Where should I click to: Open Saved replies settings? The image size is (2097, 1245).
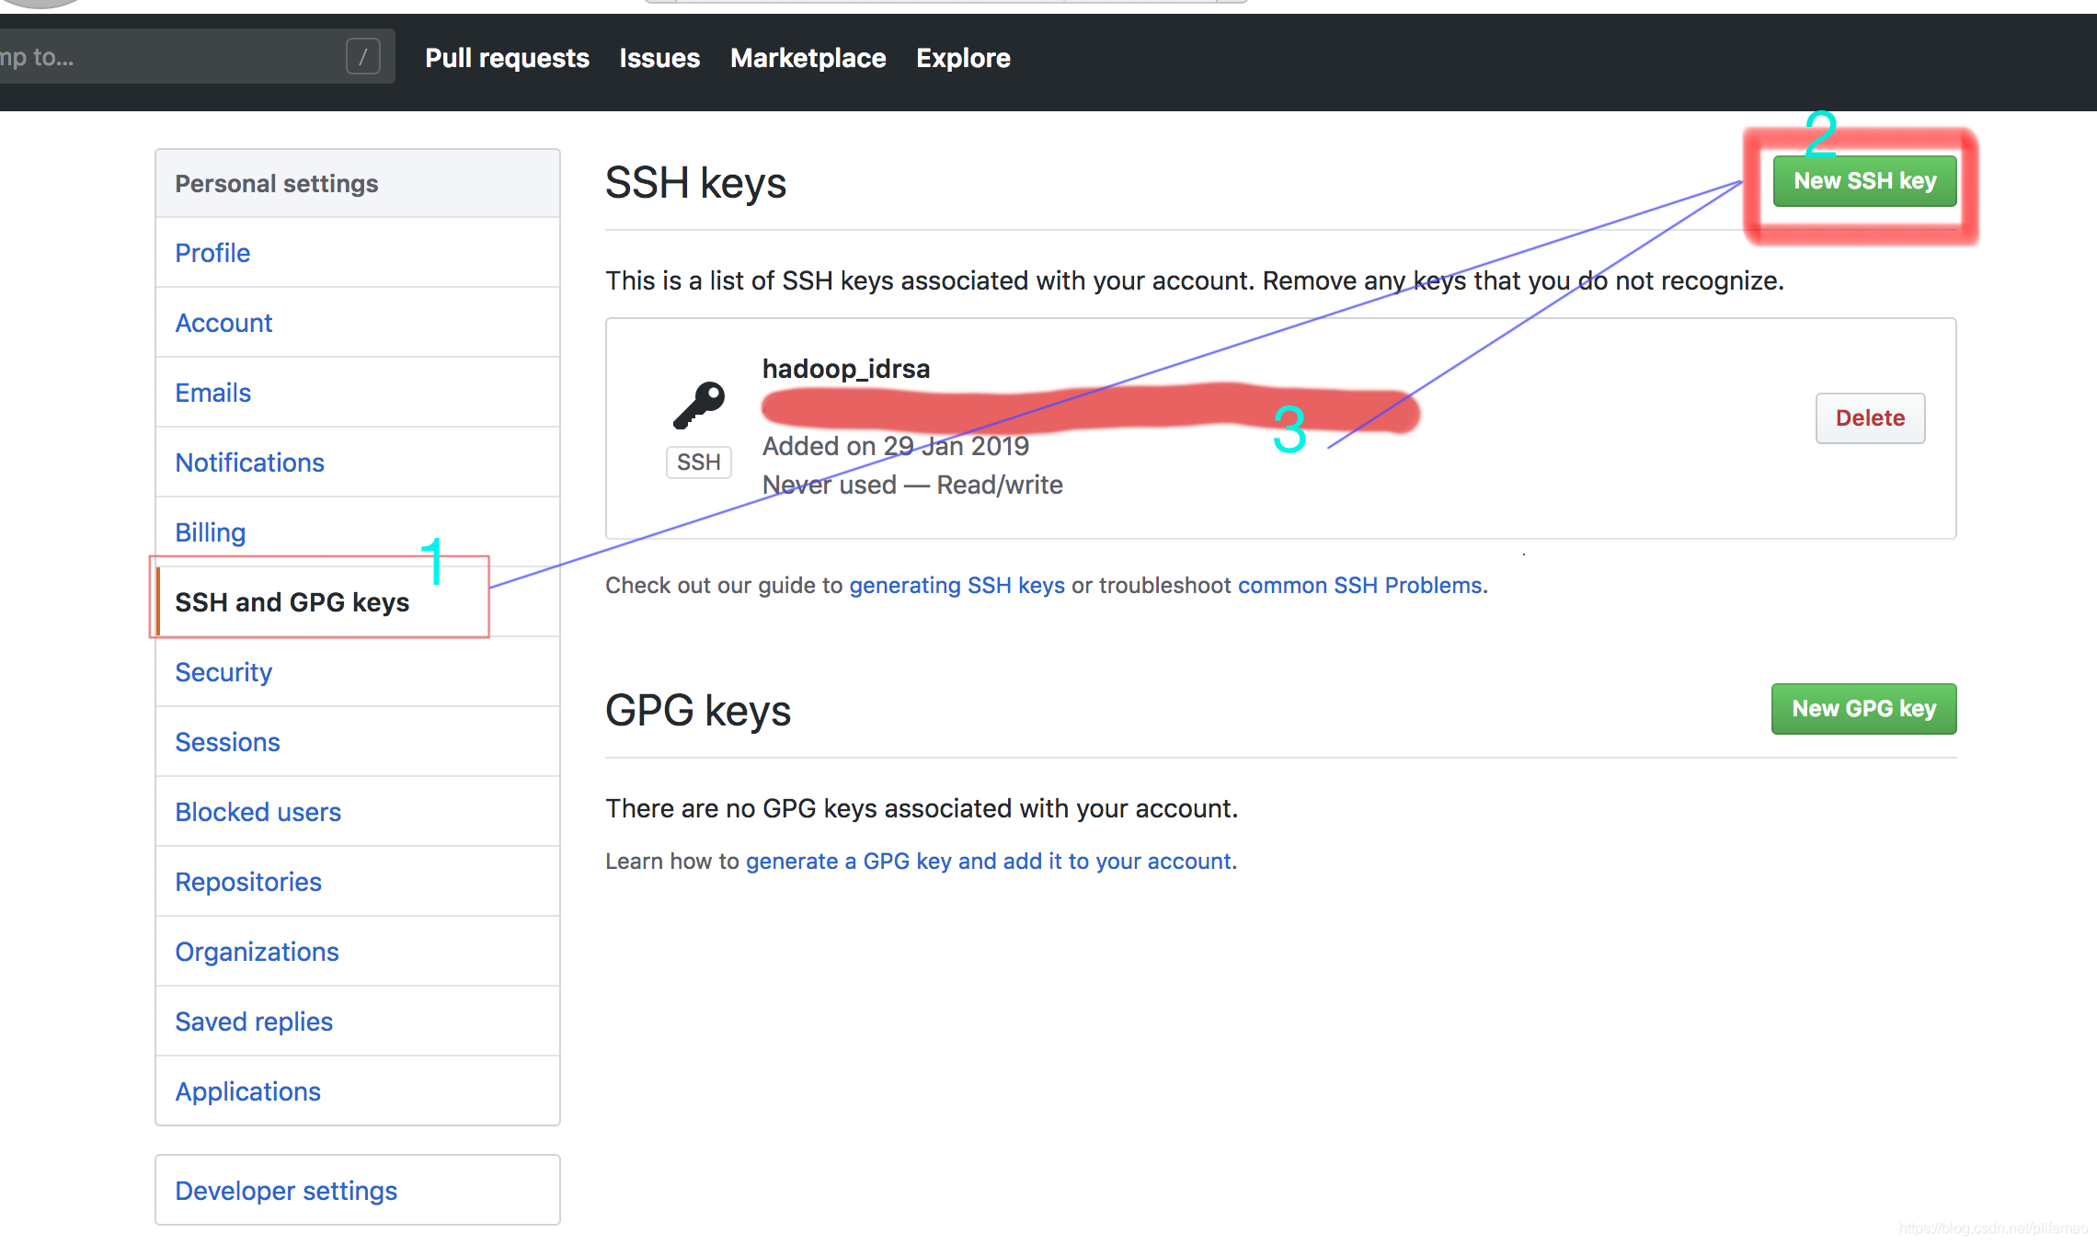pos(358,1022)
